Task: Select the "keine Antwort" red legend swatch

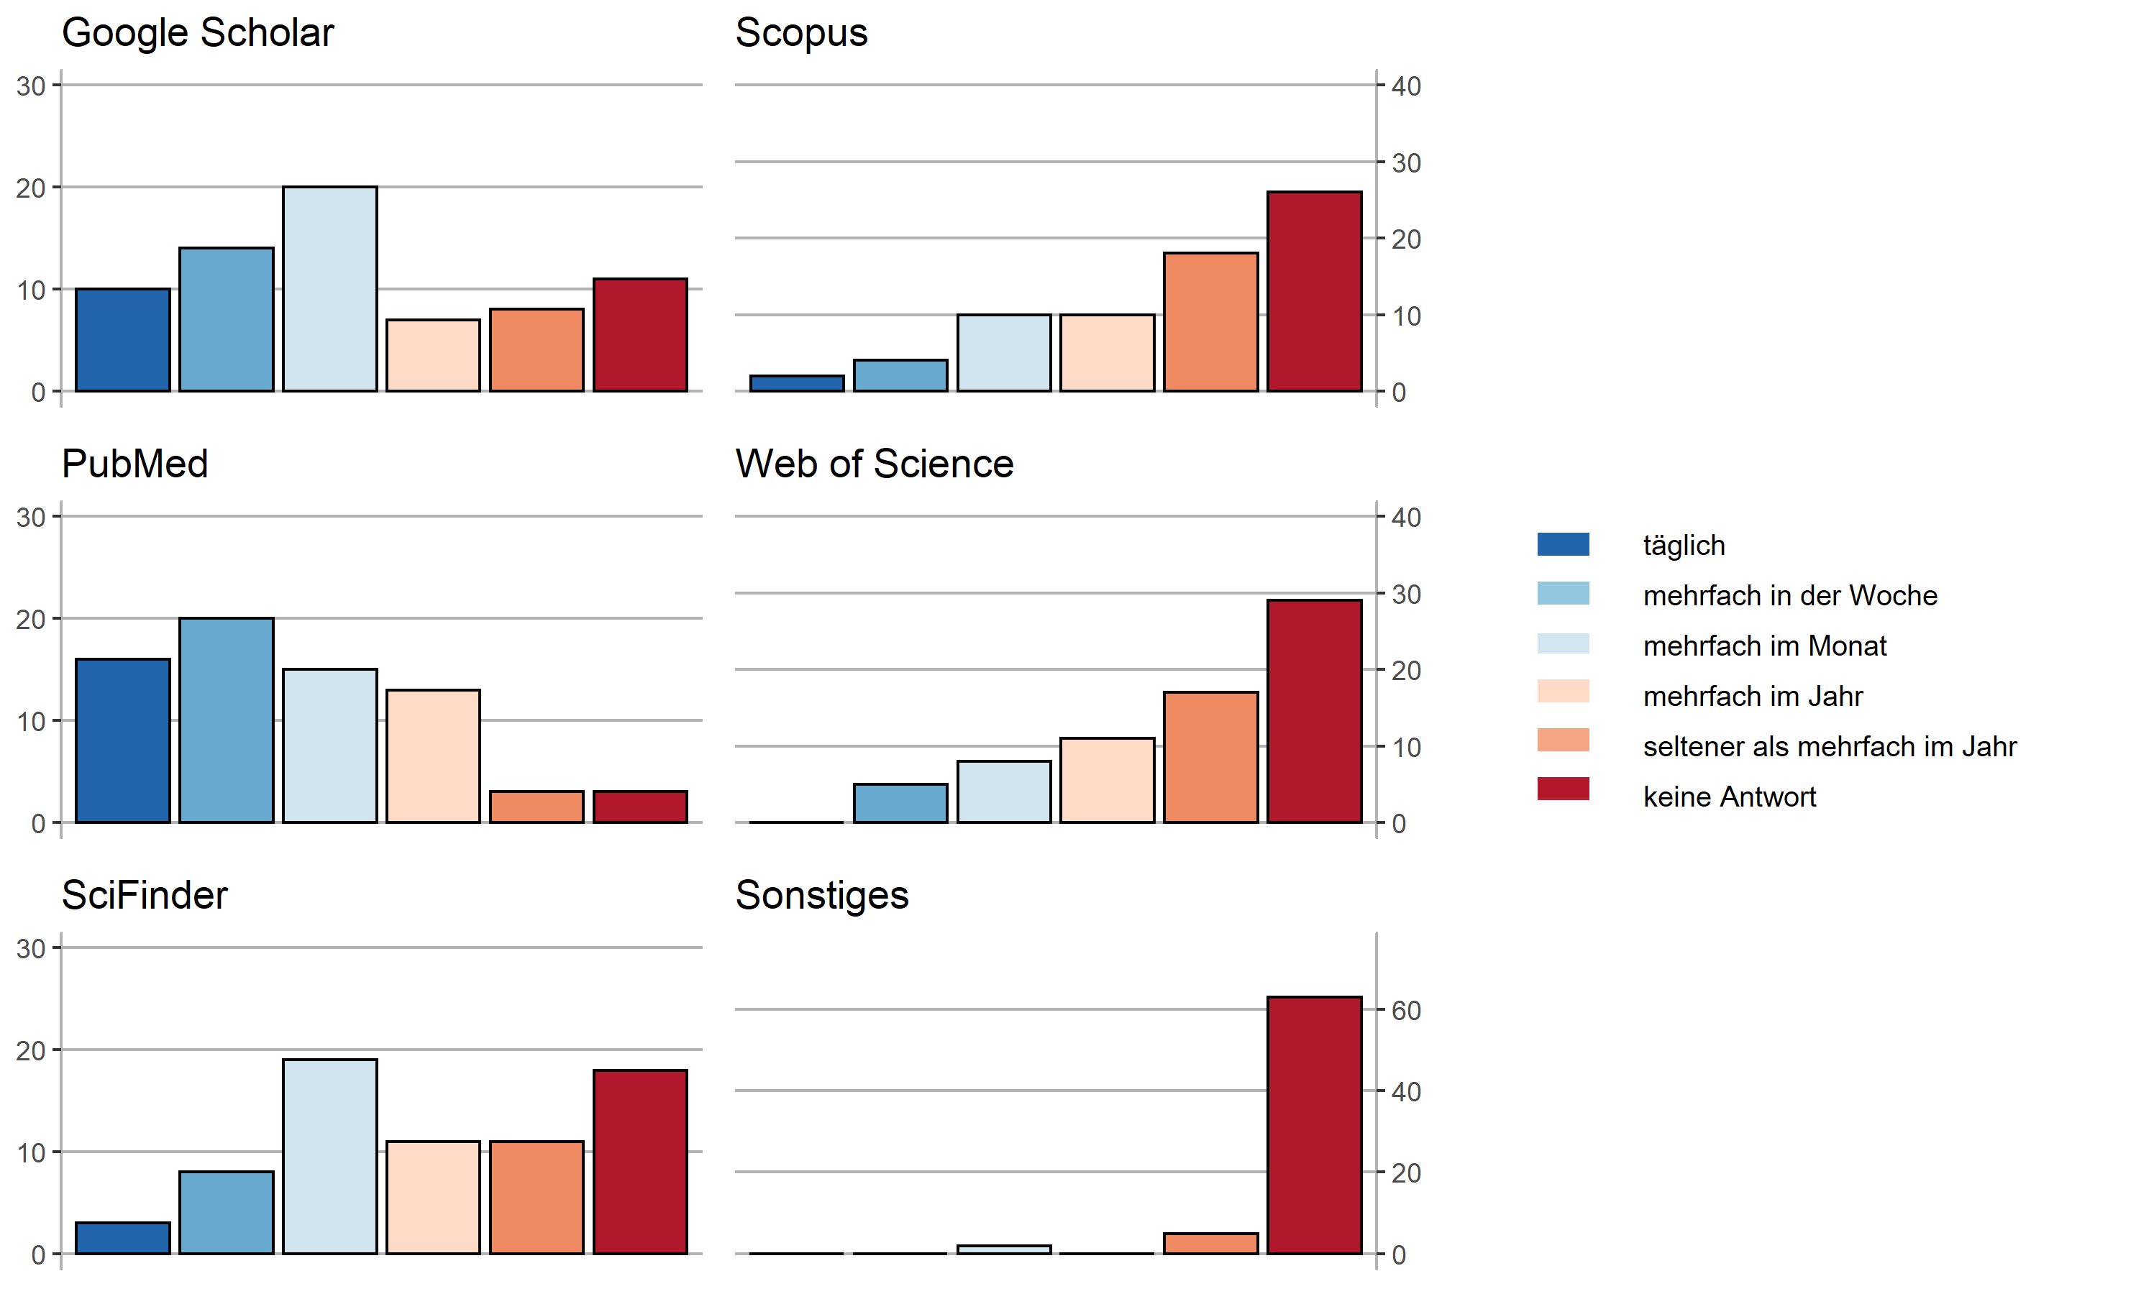Action: [1562, 789]
